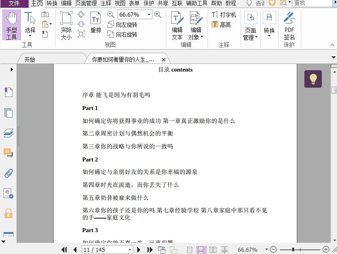Click the Reflow (重排) button
This screenshot has height=254, width=337.
tap(96, 22)
